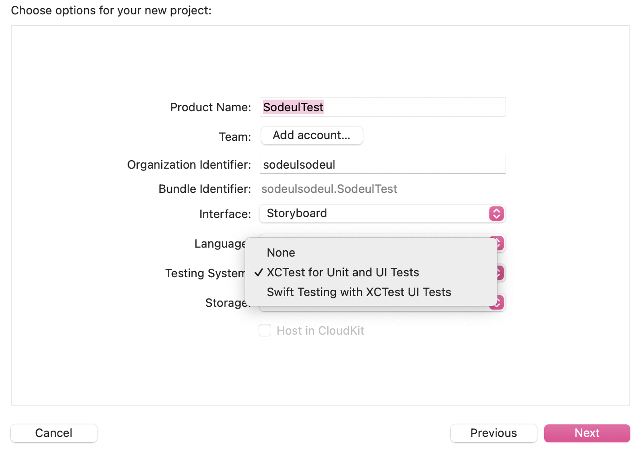Cancel the new project dialog
This screenshot has height=454, width=642.
54,433
